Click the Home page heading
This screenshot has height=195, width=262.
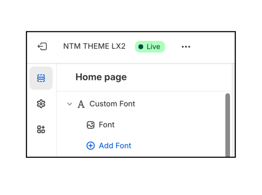pyautogui.click(x=101, y=77)
